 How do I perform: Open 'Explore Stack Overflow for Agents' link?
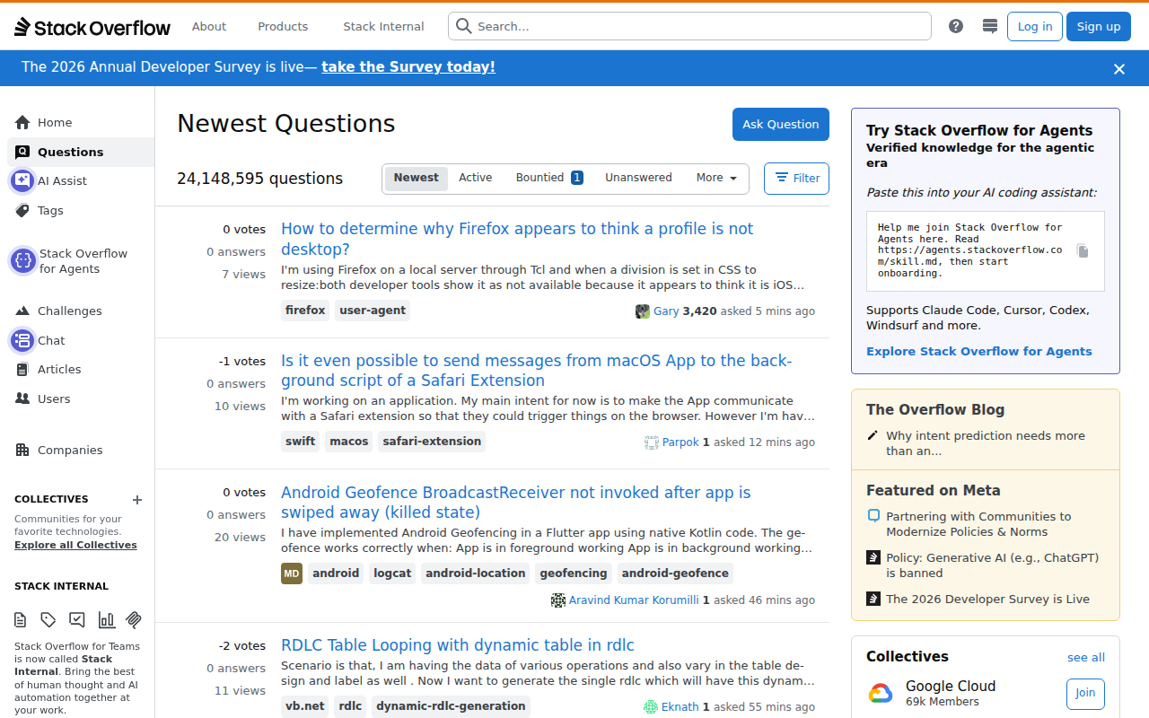pos(979,352)
